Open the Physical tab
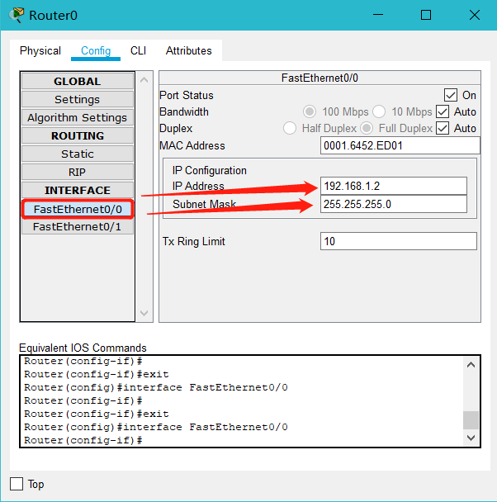497x502 pixels. (40, 50)
